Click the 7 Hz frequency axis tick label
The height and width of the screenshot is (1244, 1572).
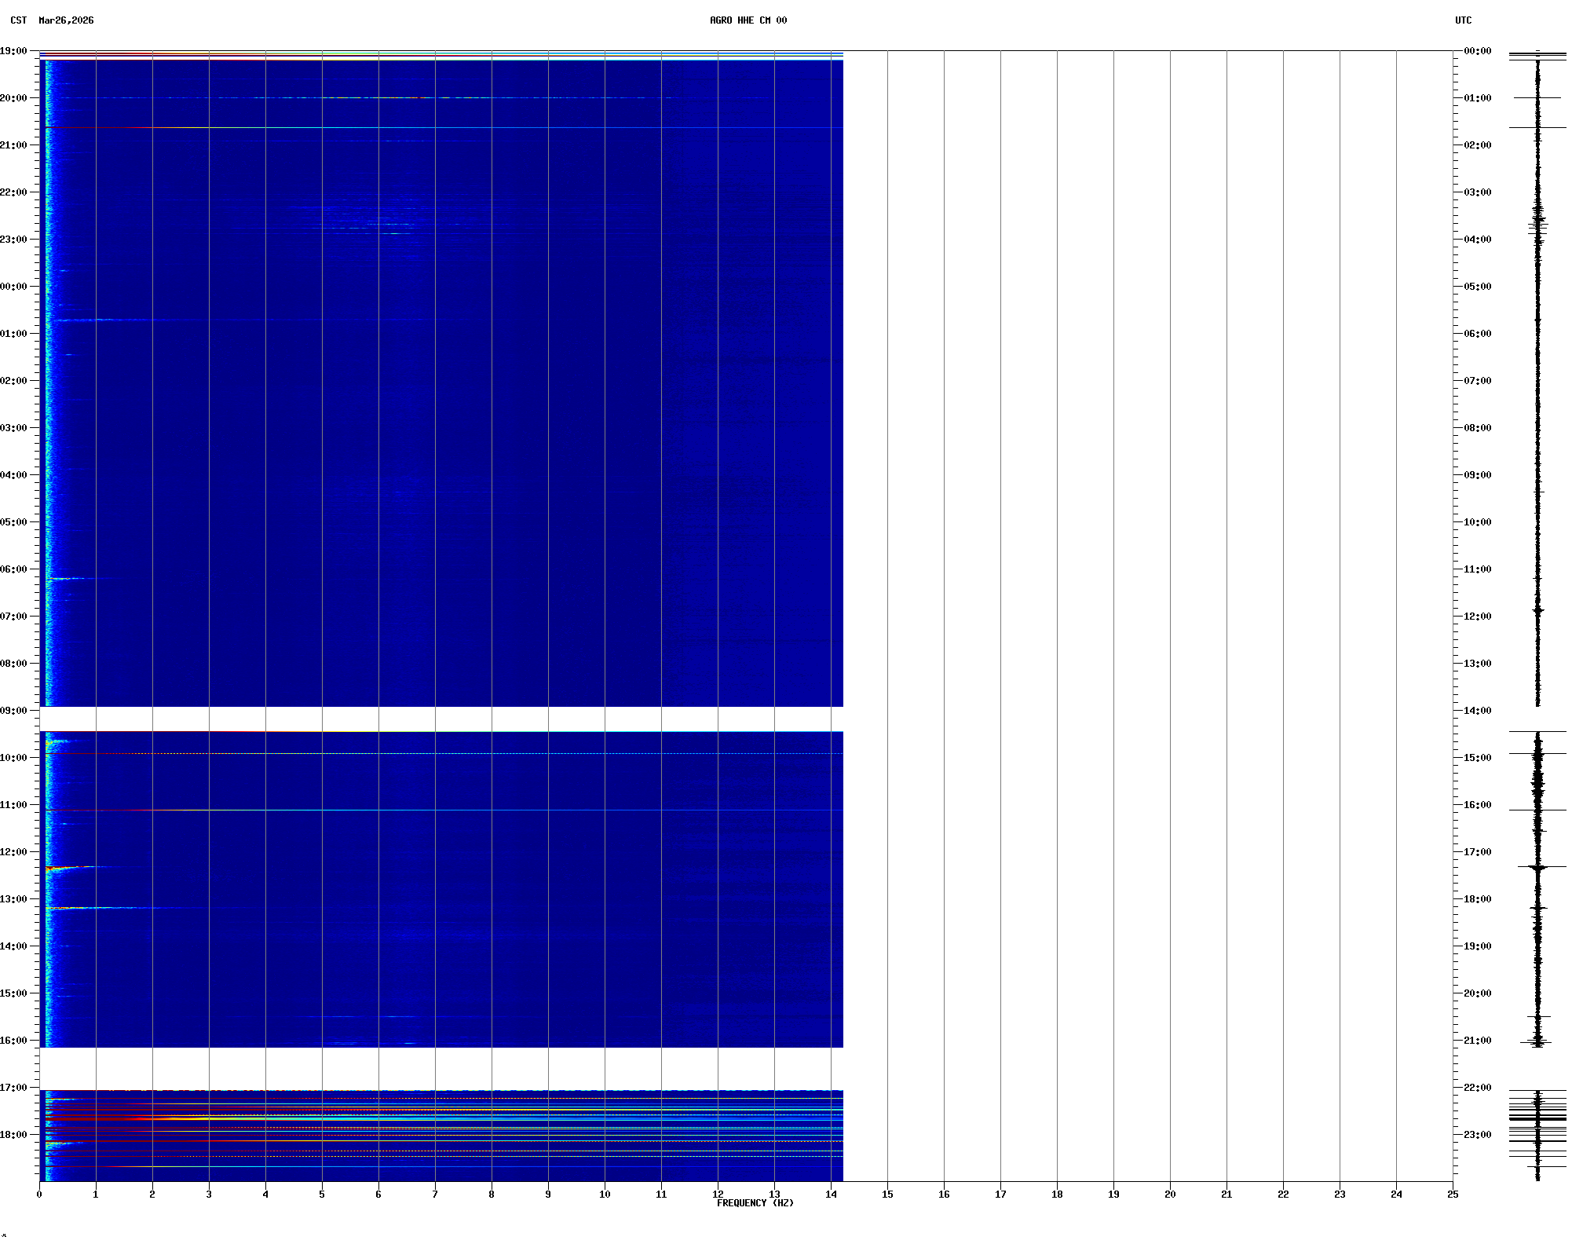click(x=435, y=1195)
